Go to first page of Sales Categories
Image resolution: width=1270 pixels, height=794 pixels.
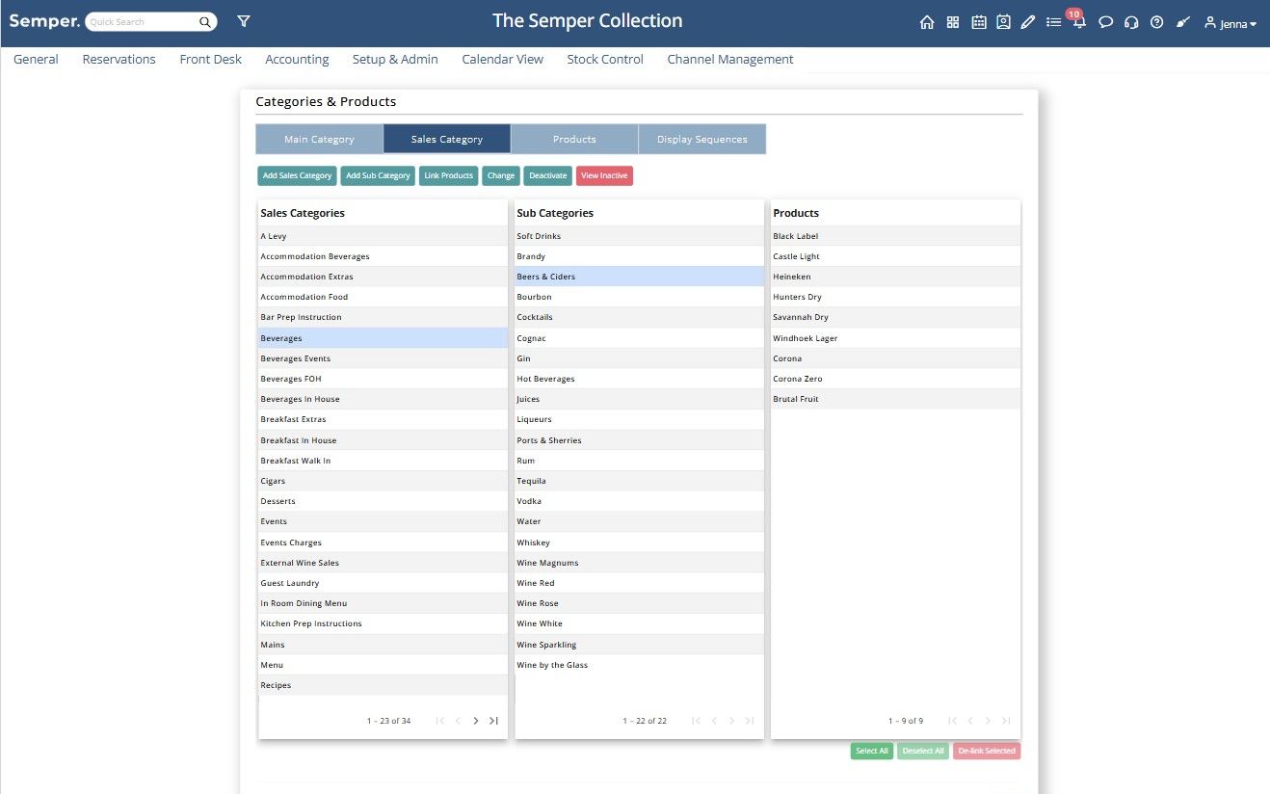pyautogui.click(x=440, y=721)
